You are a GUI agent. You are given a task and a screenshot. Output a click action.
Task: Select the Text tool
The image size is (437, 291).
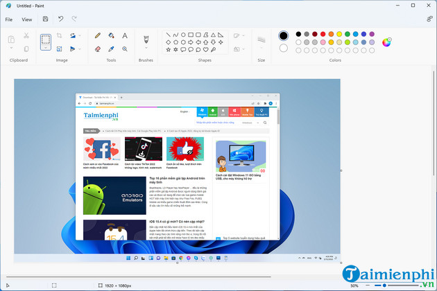click(125, 35)
